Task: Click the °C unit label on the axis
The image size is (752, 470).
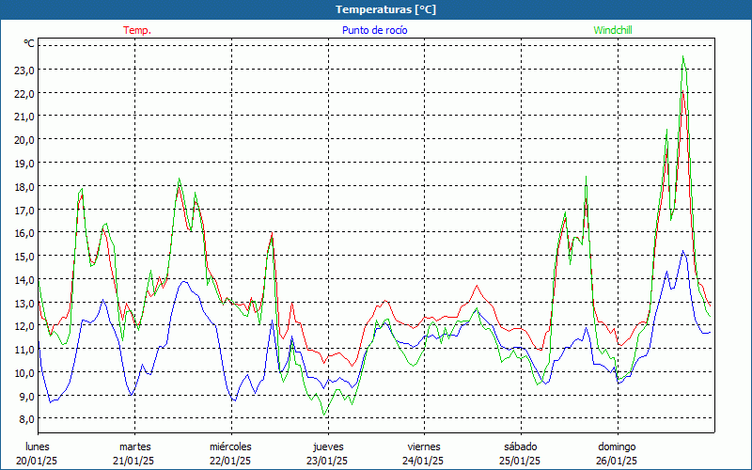Action: click(29, 43)
